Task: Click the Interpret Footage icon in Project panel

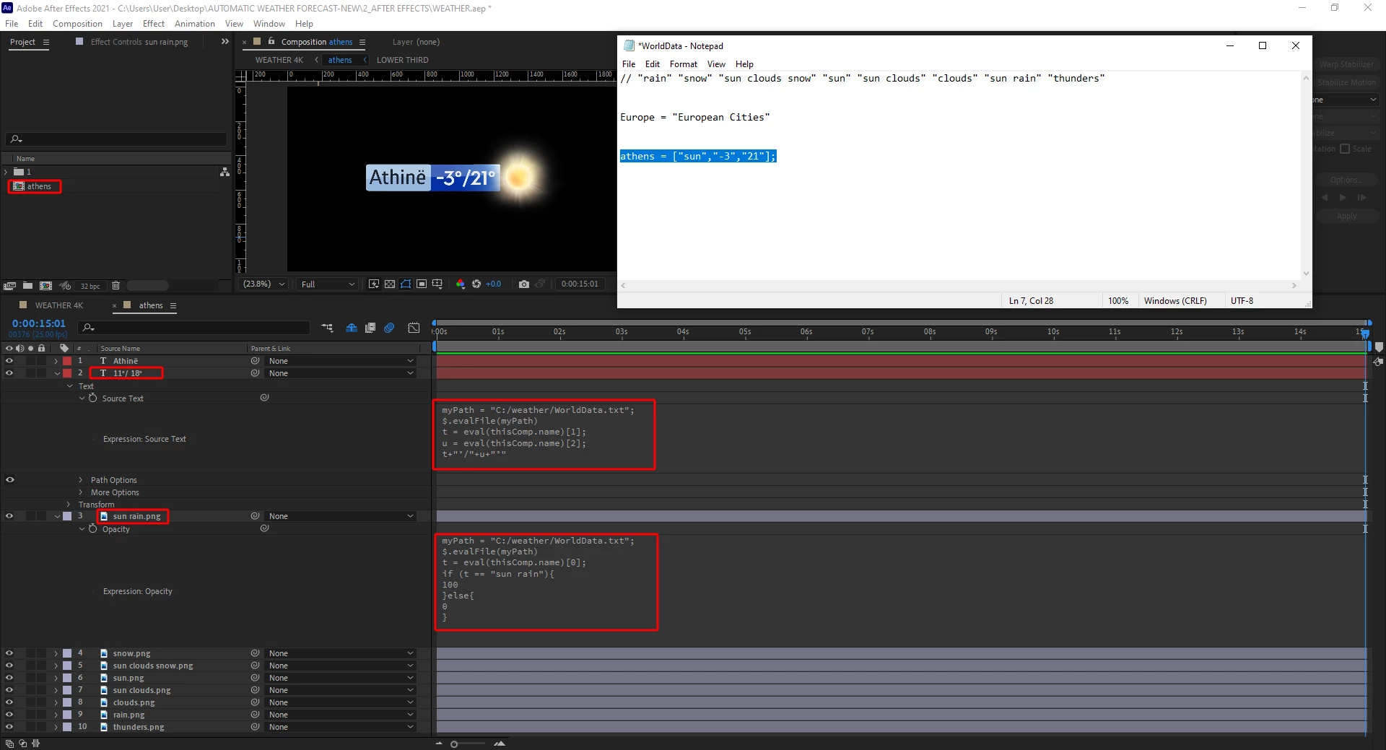Action: pyautogui.click(x=10, y=286)
